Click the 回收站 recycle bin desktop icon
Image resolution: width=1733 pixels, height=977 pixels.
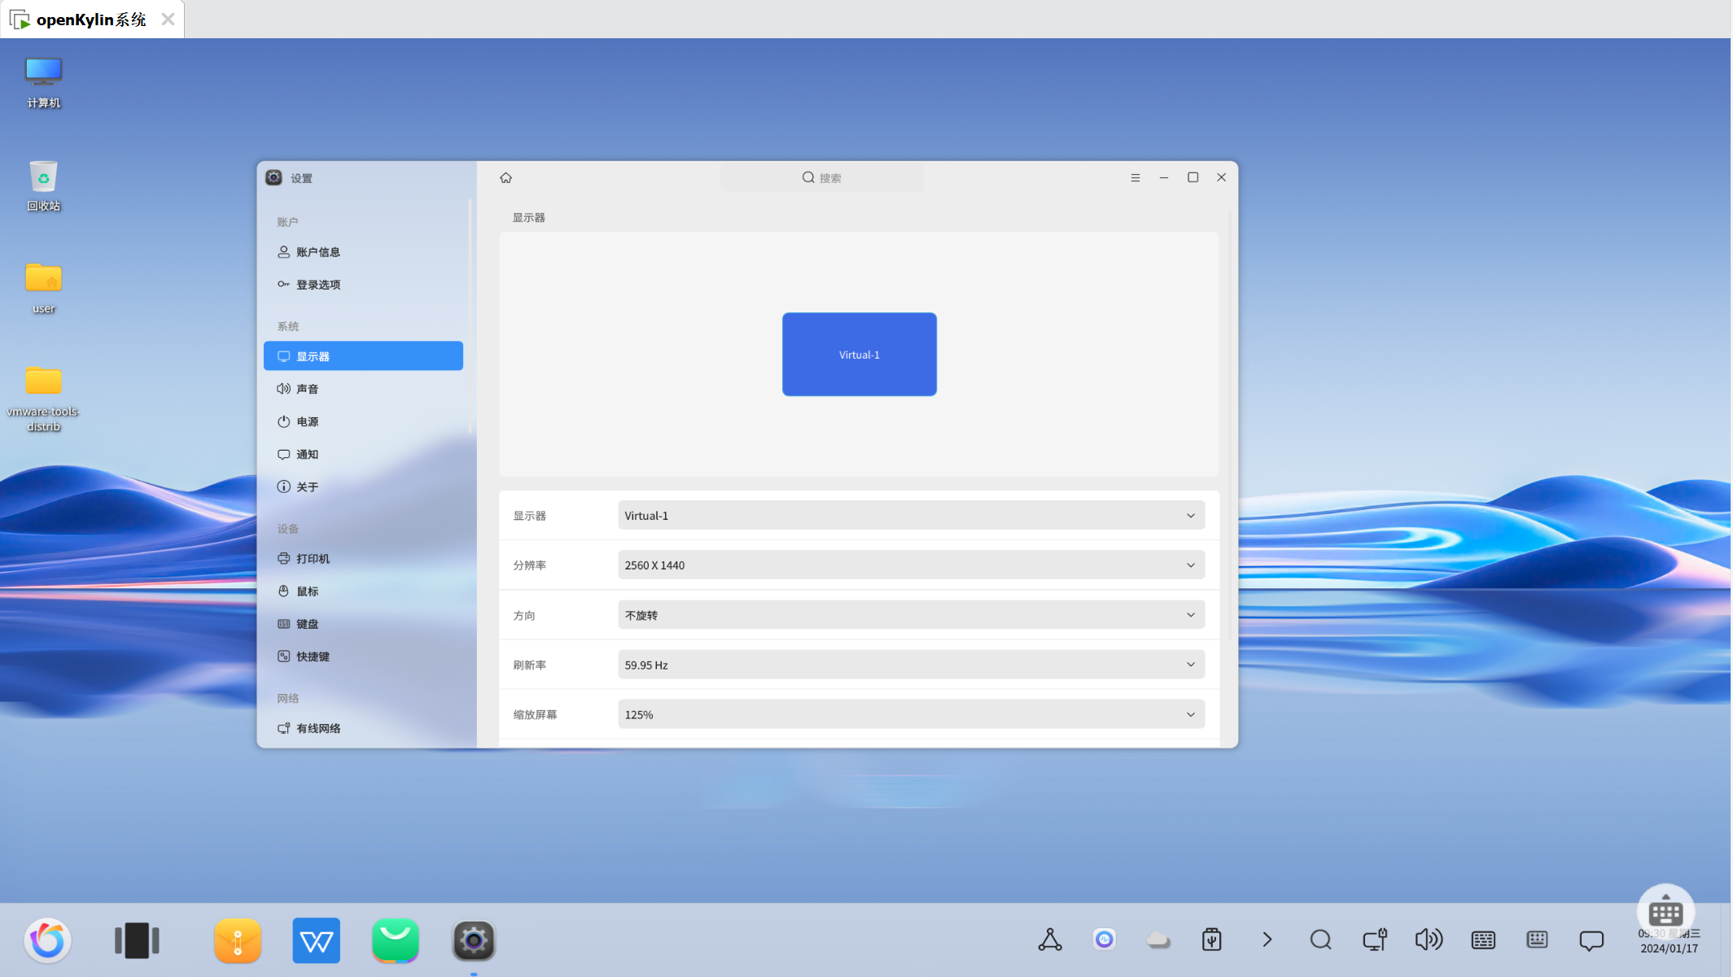click(43, 185)
